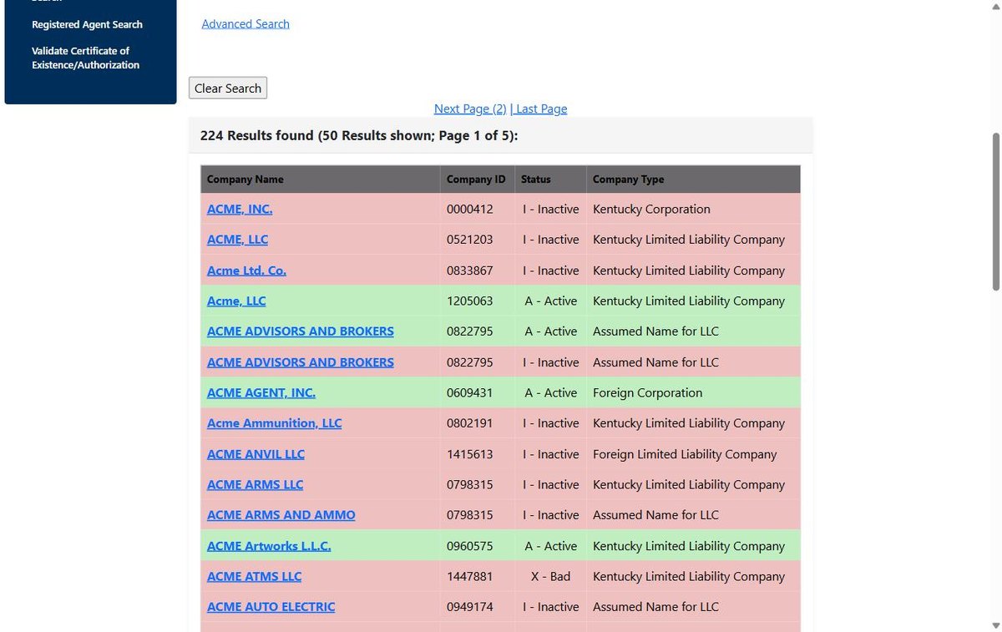Open Acme Ammunition, LLC record
1002x632 pixels.
pyautogui.click(x=275, y=423)
